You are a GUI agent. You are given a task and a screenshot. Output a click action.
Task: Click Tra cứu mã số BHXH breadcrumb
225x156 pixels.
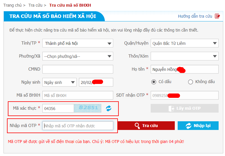[70, 5]
